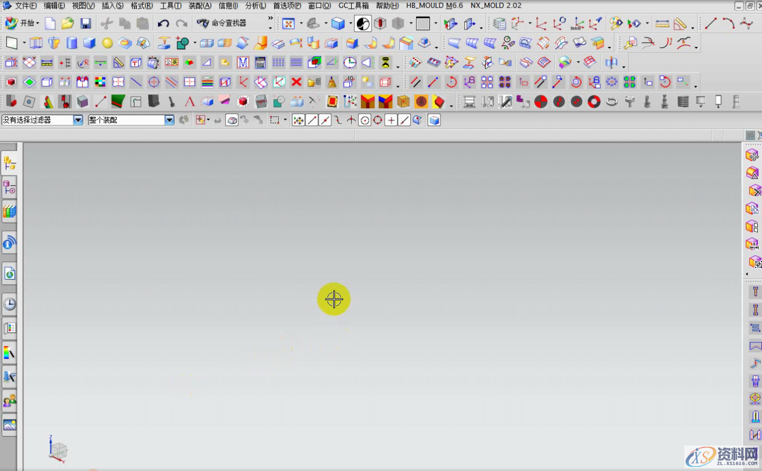Toggle the enable snap points button
The width and height of the screenshot is (762, 471).
(298, 120)
